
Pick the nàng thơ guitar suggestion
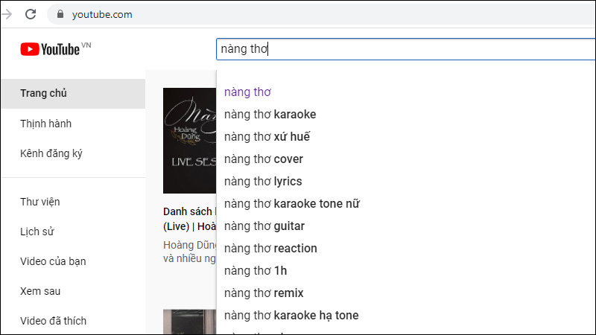(405, 226)
